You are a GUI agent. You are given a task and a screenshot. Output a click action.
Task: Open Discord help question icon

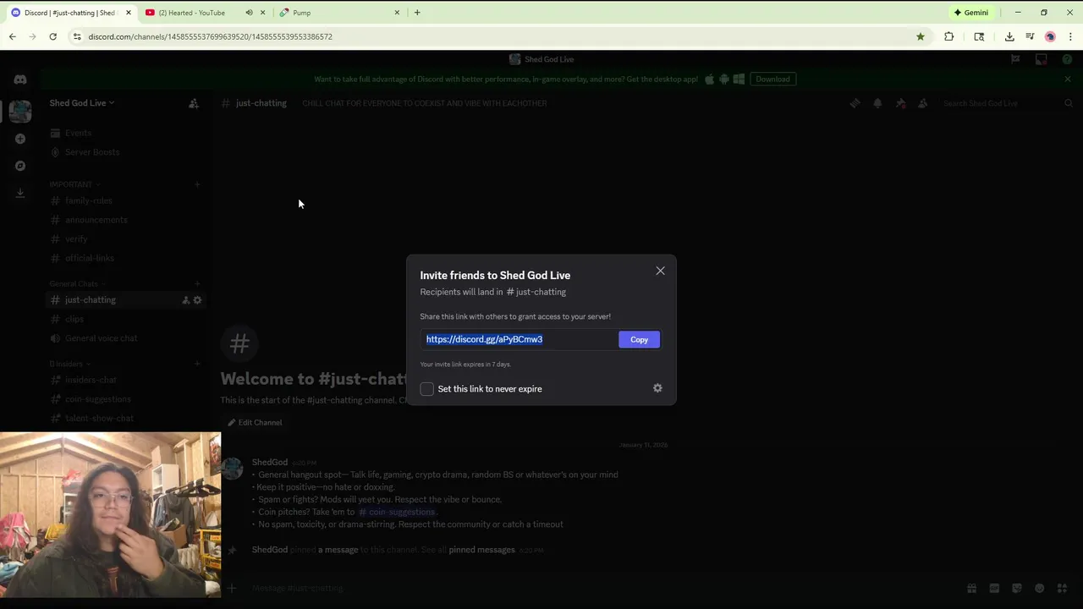click(1067, 59)
